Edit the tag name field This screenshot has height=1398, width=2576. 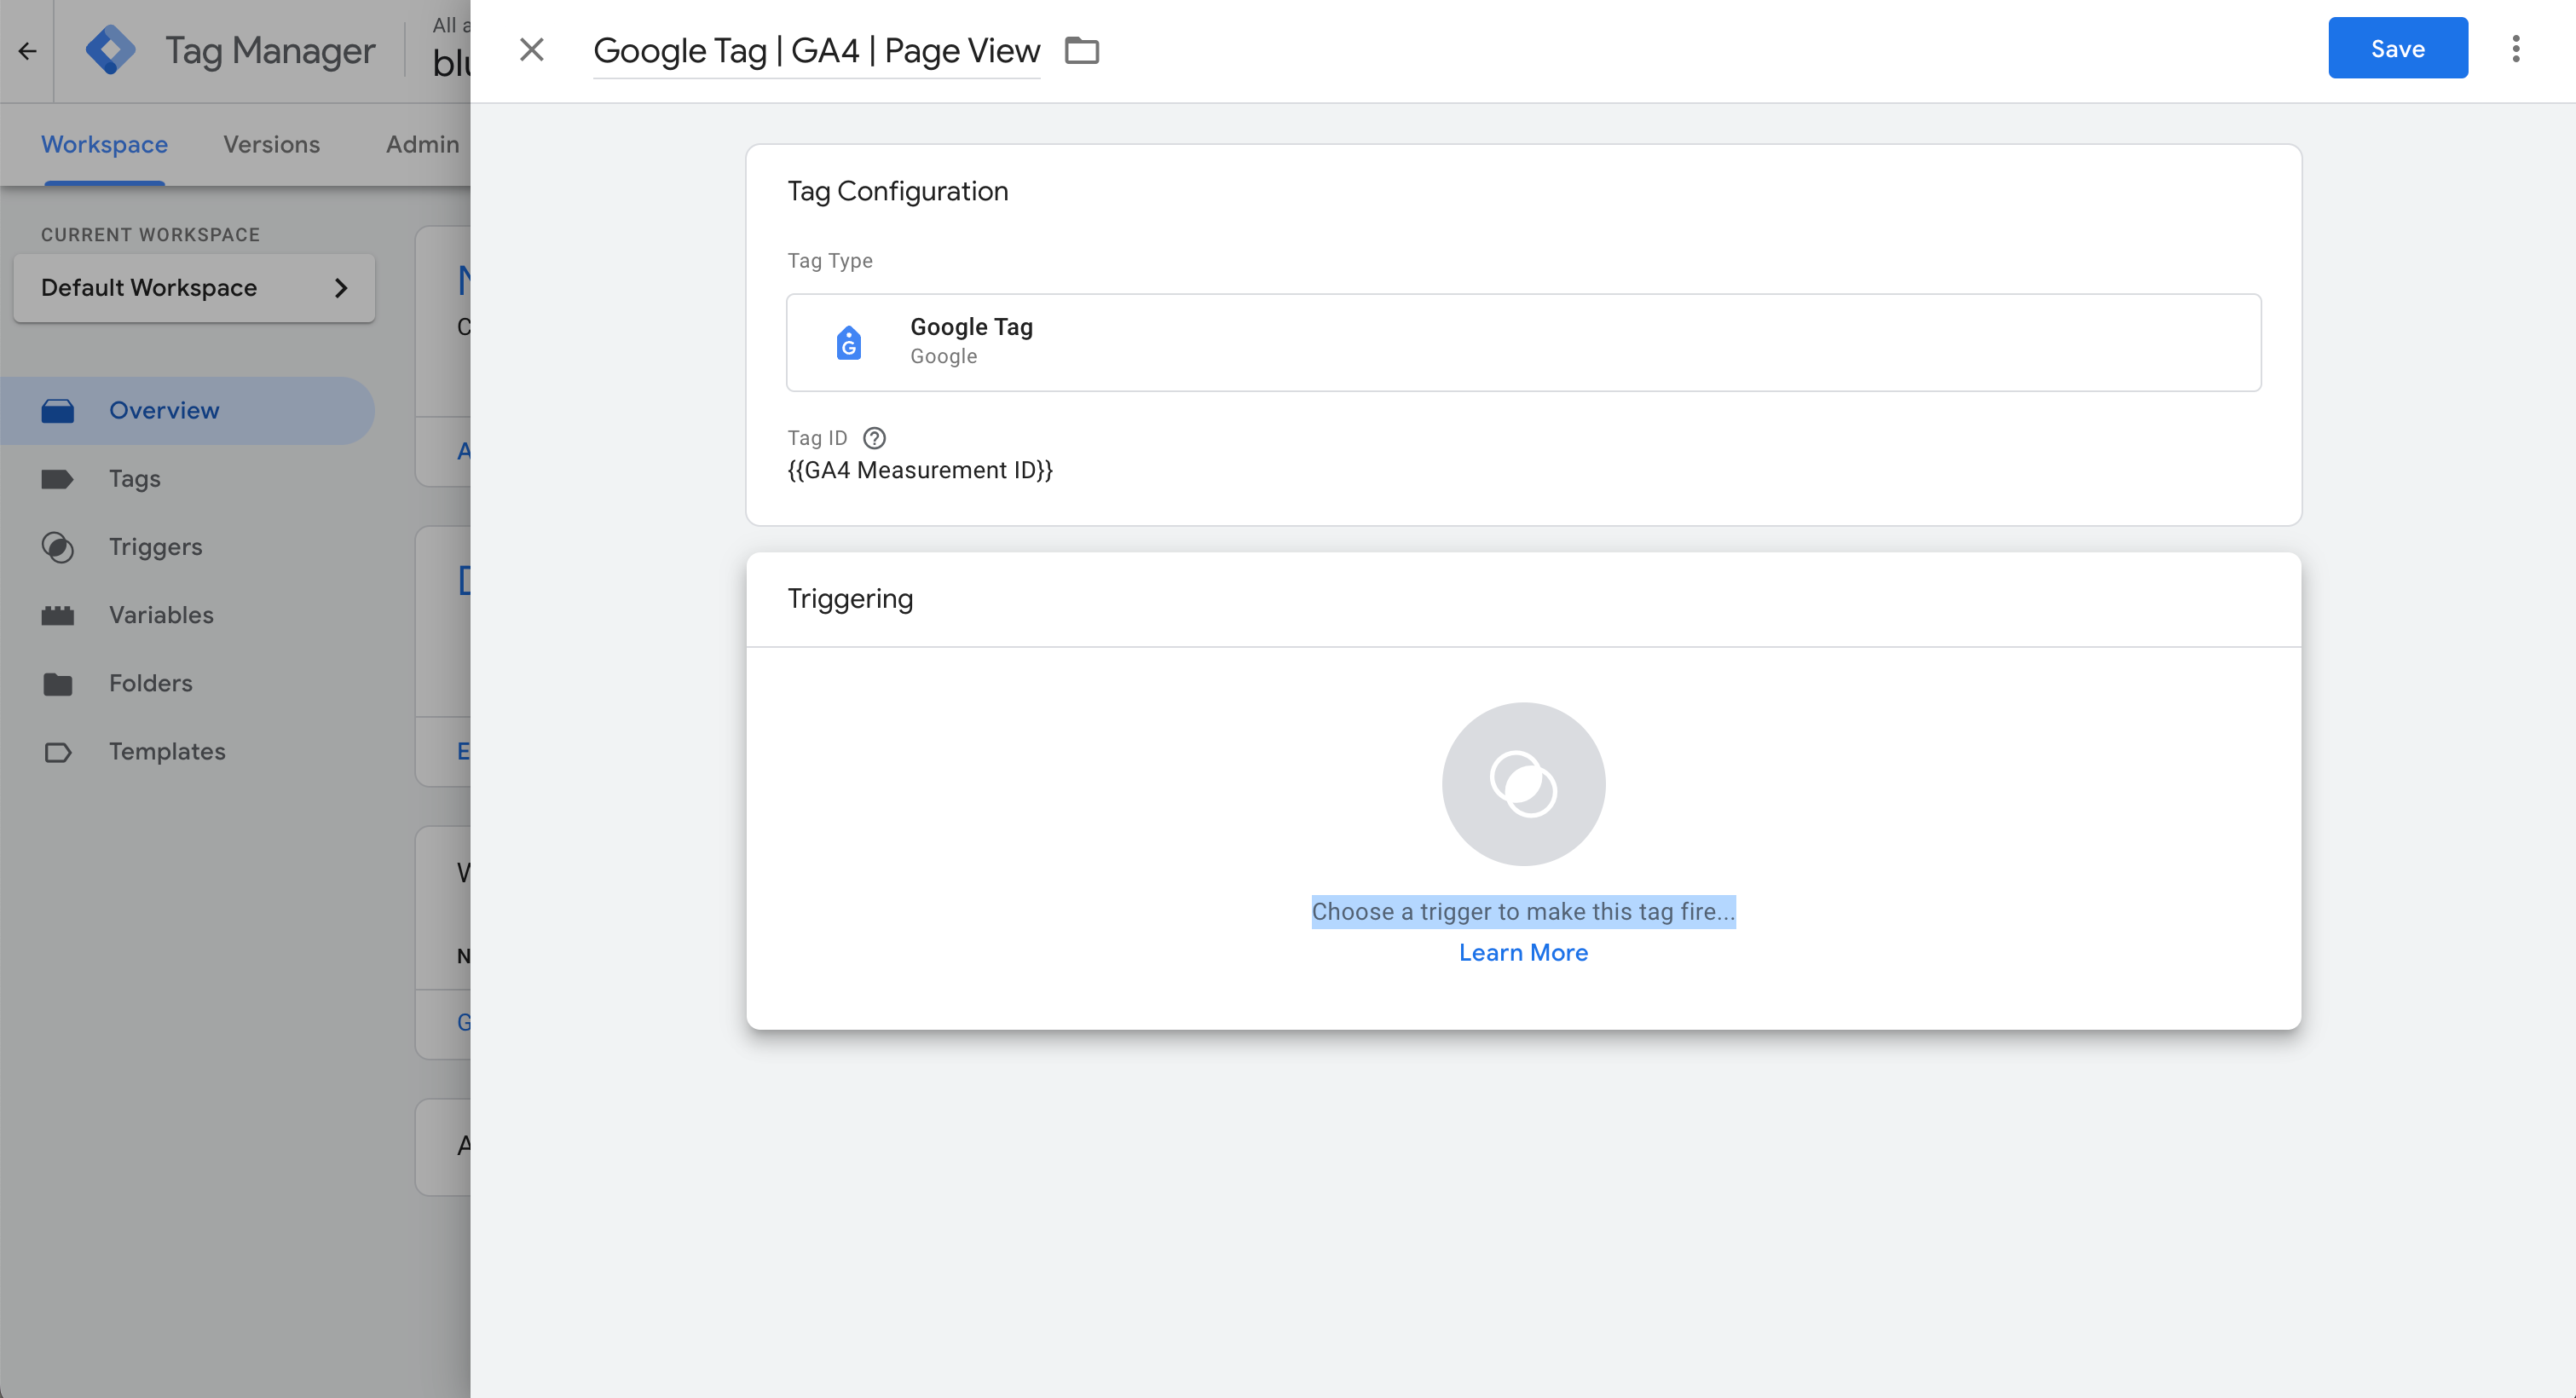(816, 50)
